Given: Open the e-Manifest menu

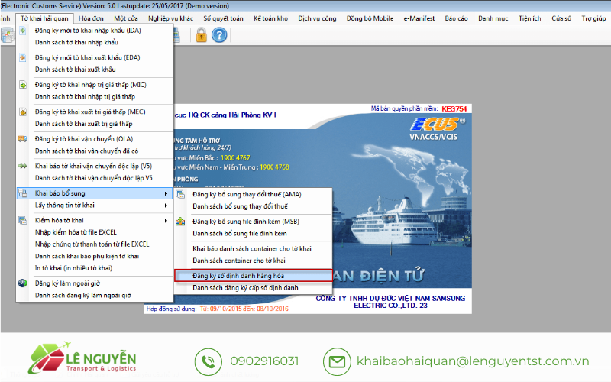Looking at the screenshot, I should (x=419, y=18).
